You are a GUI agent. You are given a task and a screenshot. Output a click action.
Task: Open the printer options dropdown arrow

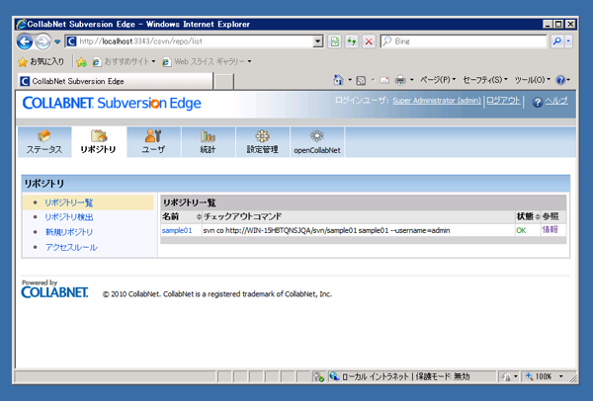412,80
